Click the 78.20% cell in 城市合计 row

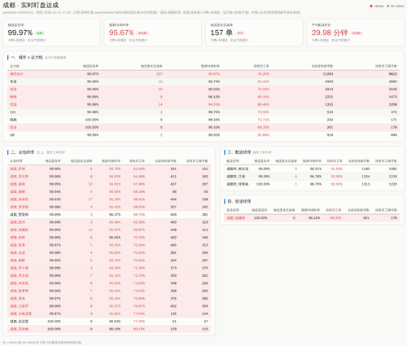point(263,74)
